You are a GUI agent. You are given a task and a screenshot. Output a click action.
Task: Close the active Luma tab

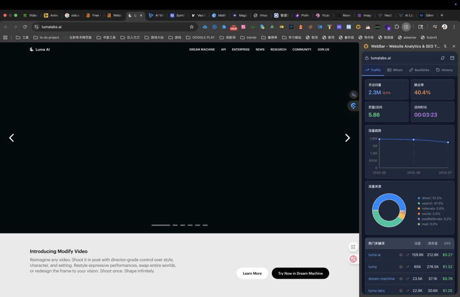141,16
